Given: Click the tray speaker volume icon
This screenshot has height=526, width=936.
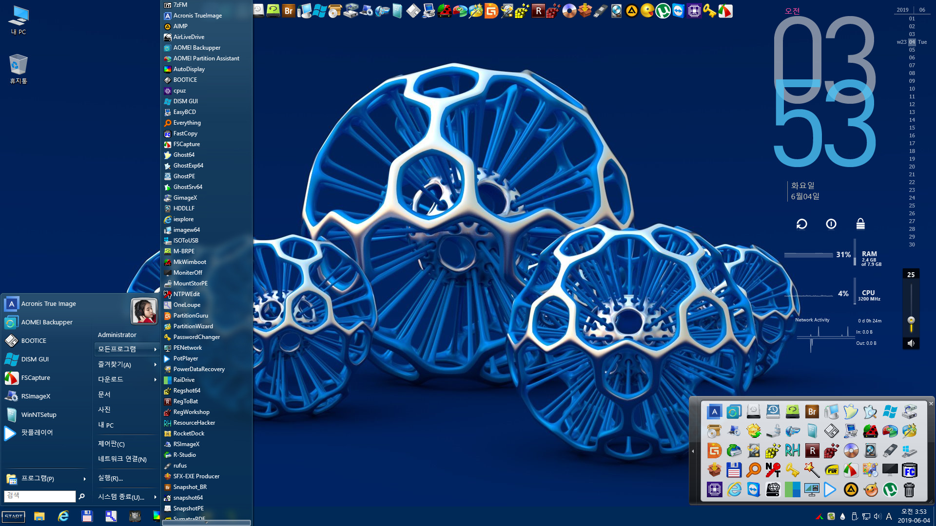Looking at the screenshot, I should [x=877, y=517].
